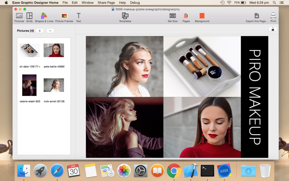
Task: Open Photos from the dock
Action: [124, 171]
